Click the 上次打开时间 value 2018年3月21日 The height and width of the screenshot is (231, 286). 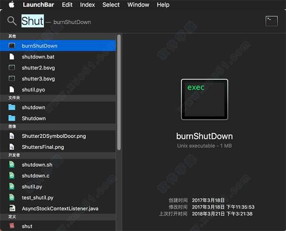click(208, 214)
